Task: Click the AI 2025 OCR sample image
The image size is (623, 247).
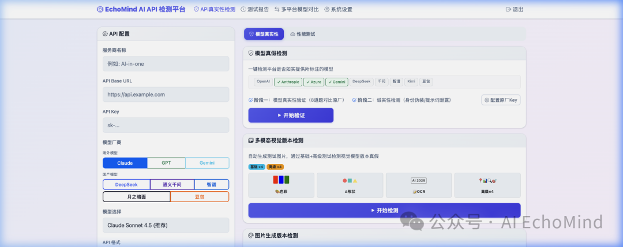Action: [x=418, y=180]
